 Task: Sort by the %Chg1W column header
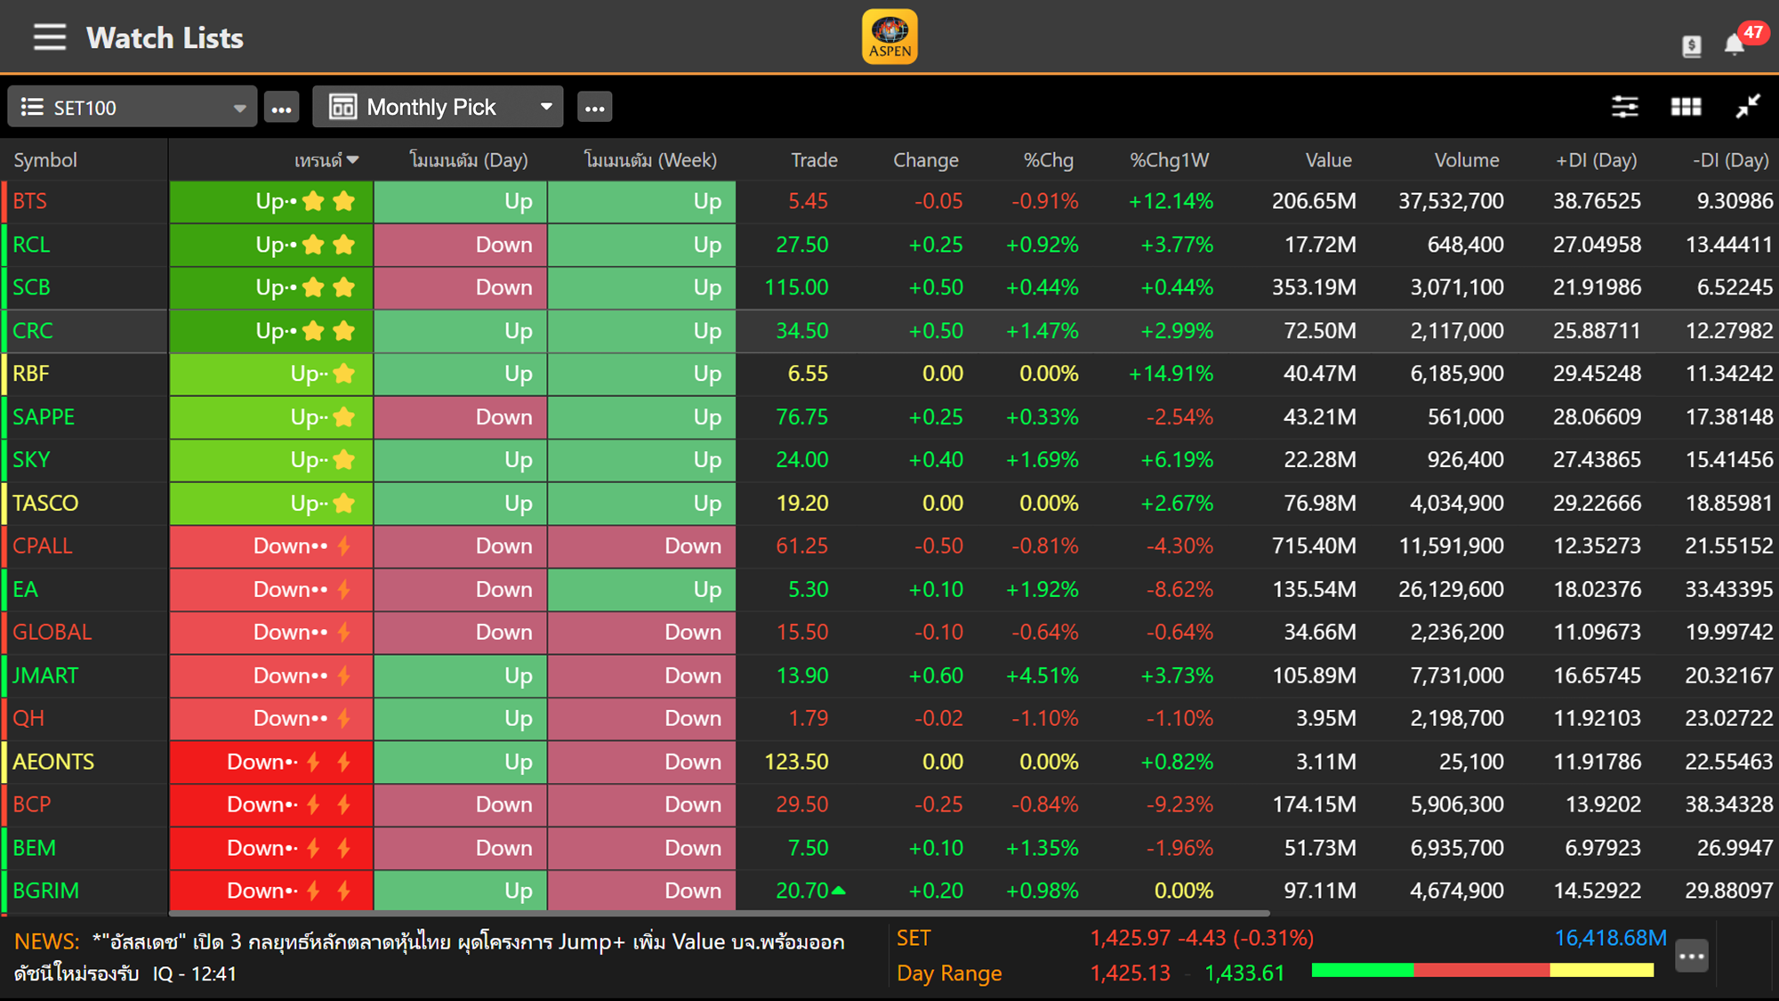coord(1169,160)
